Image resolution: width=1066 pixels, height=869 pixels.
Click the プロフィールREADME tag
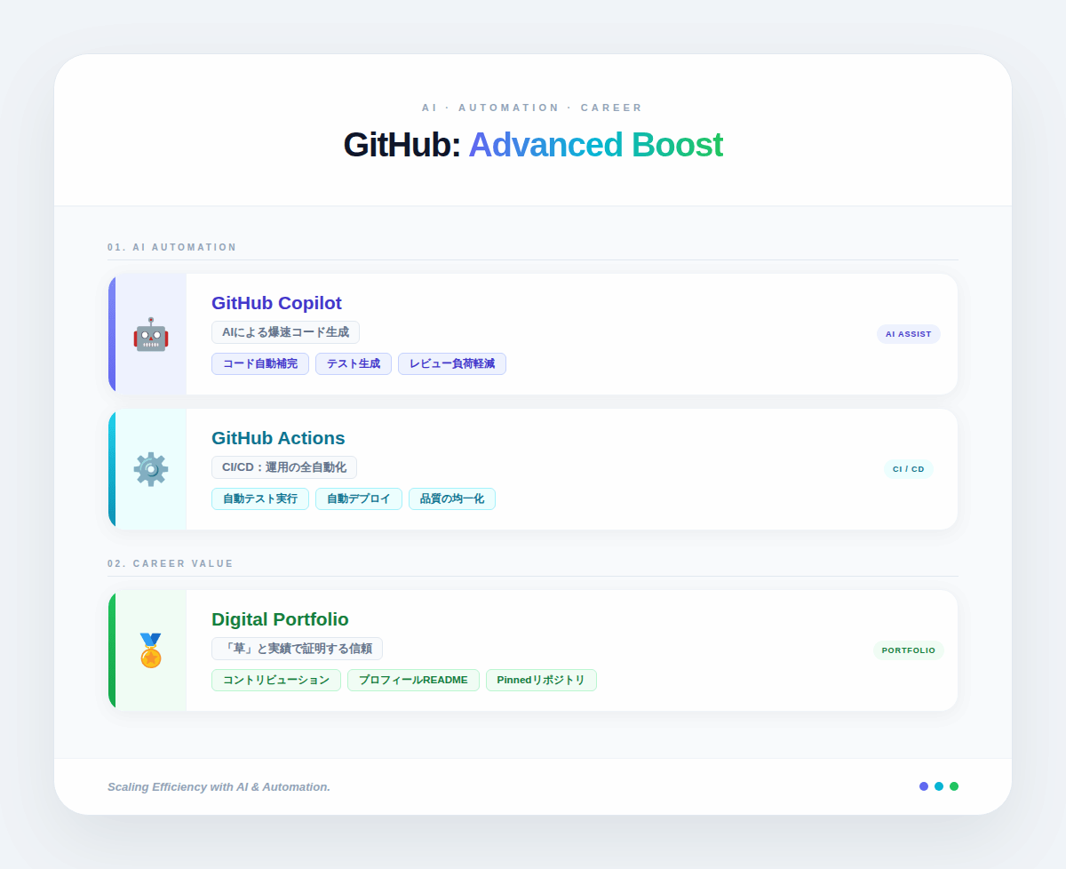tap(413, 680)
